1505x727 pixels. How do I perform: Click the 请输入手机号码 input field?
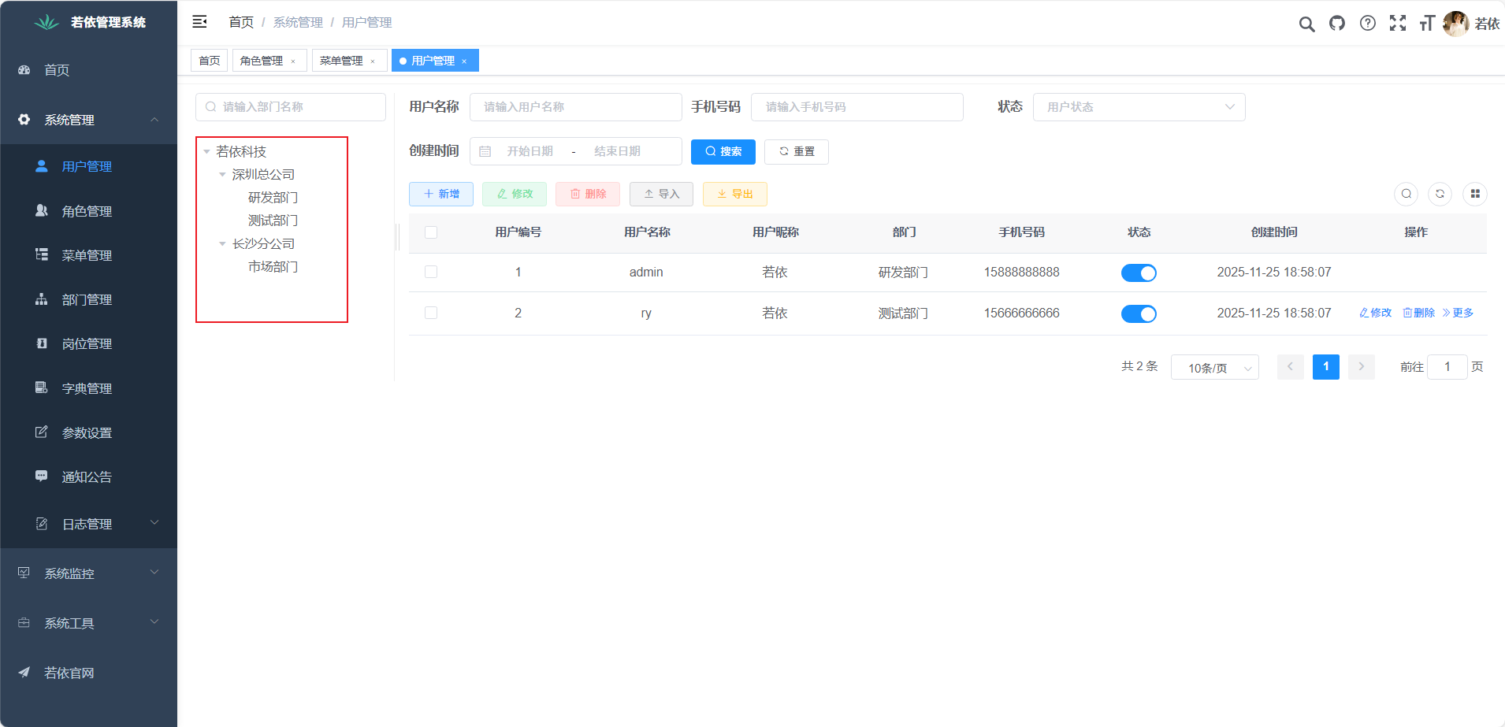(857, 107)
